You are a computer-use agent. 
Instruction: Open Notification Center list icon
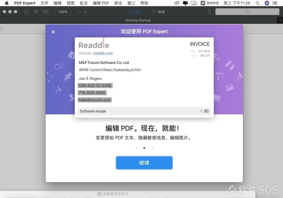[275, 3]
